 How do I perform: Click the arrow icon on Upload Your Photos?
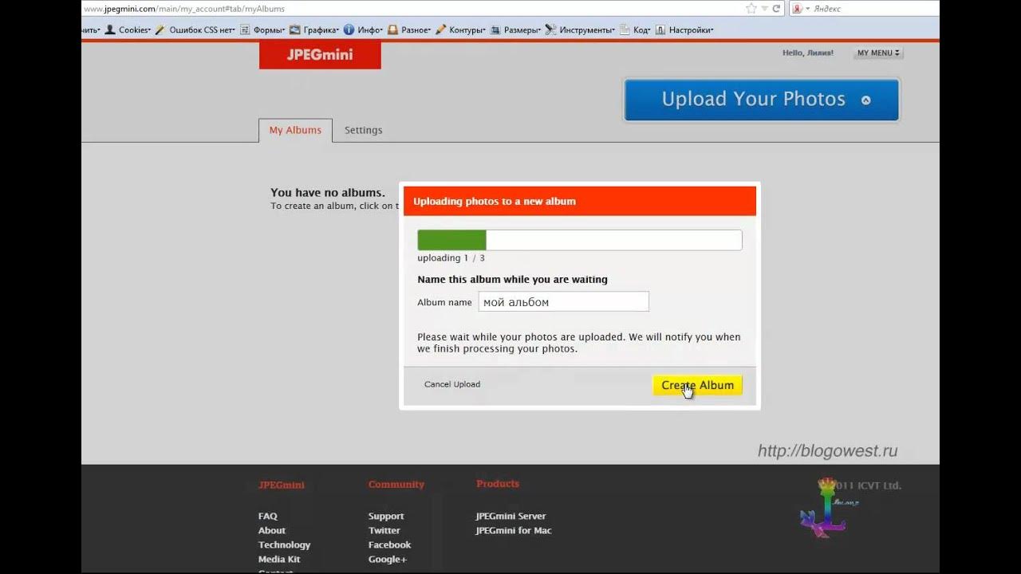[x=865, y=100]
